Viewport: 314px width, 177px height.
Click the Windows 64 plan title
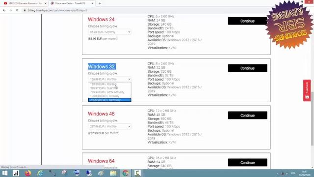[101, 161]
